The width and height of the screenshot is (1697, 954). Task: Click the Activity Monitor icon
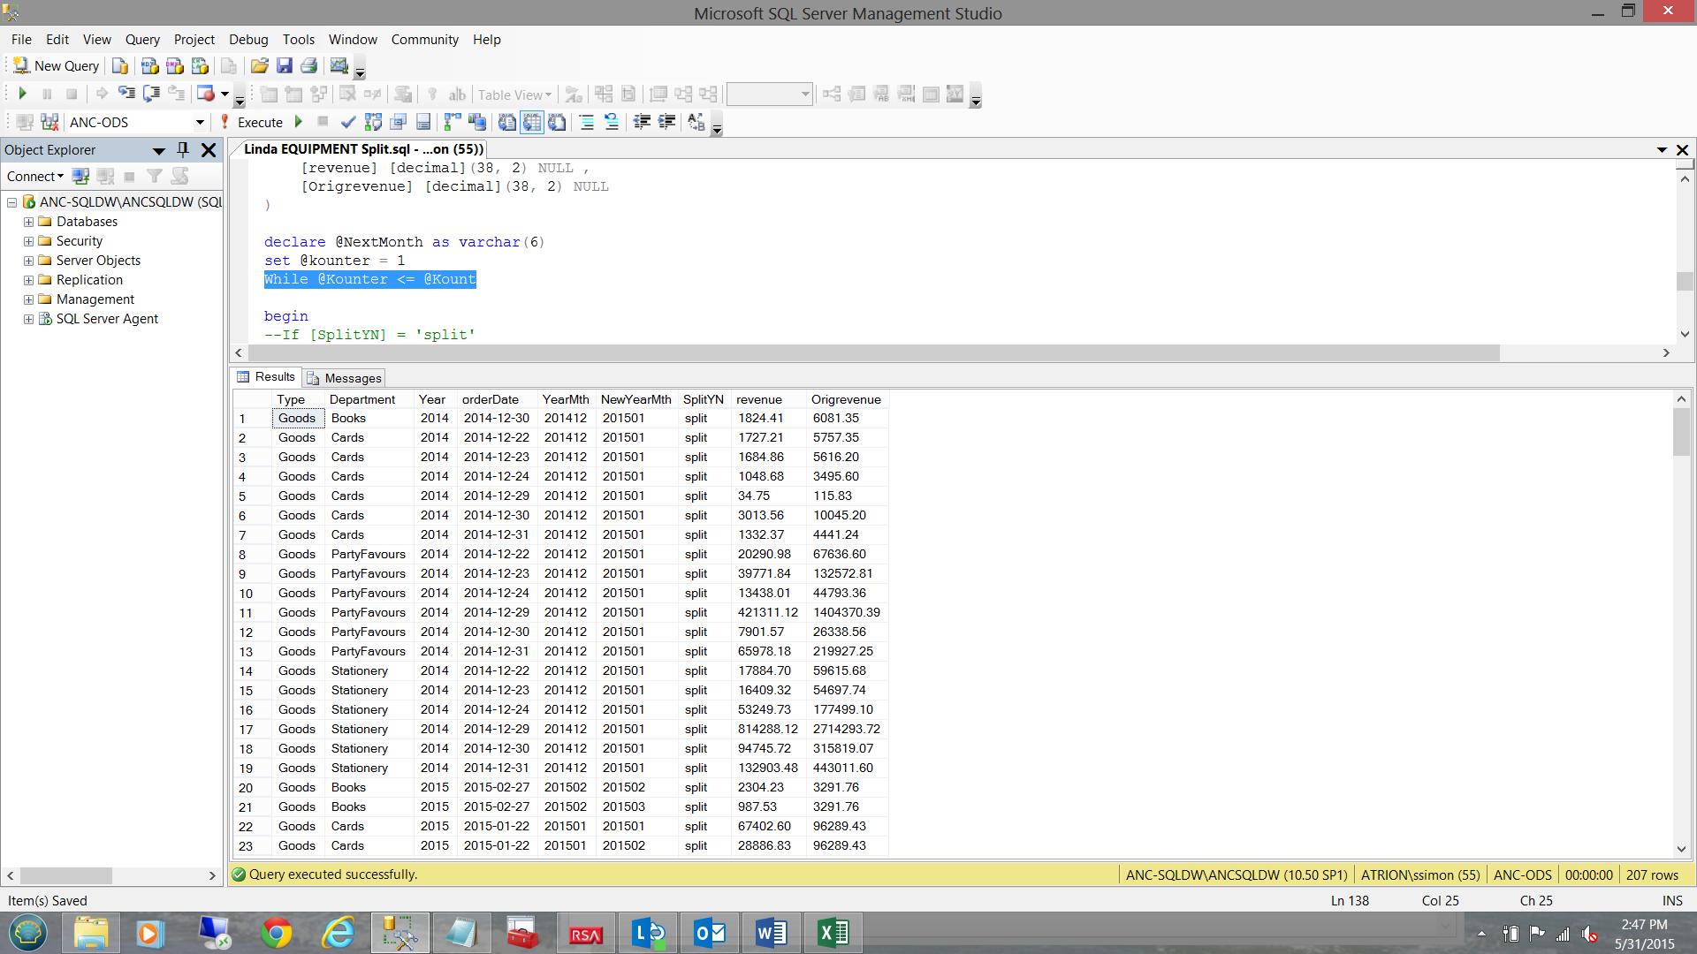339,66
